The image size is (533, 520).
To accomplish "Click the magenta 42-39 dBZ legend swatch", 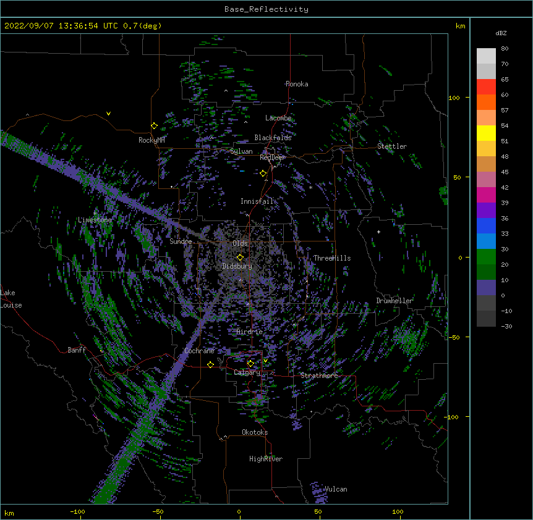I will point(486,195).
